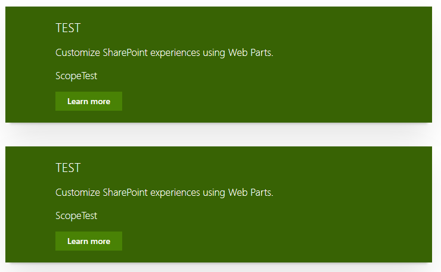Screen dimensions: 441x272
Task: Click the word SharePoint in the lower card
Action: [x=125, y=192]
